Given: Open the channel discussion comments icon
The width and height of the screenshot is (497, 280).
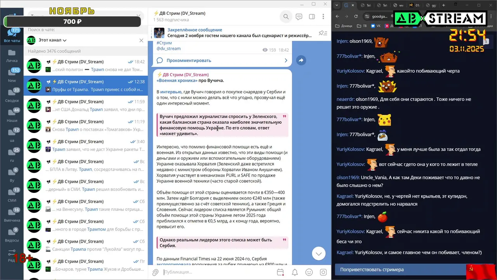Looking at the screenshot, I should (x=299, y=17).
